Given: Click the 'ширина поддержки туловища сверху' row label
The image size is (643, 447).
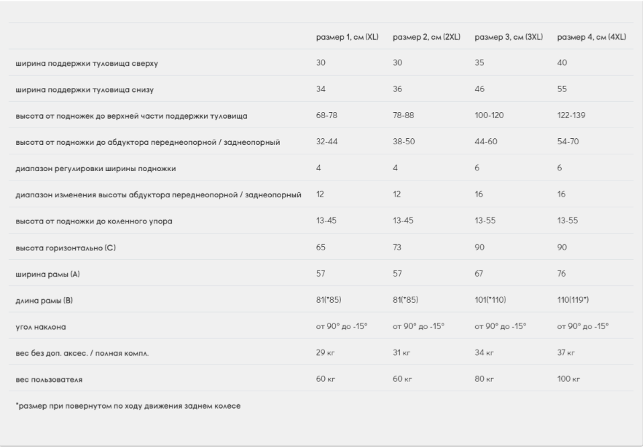Looking at the screenshot, I should (x=87, y=63).
